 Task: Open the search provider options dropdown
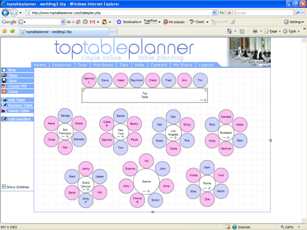click(x=303, y=13)
